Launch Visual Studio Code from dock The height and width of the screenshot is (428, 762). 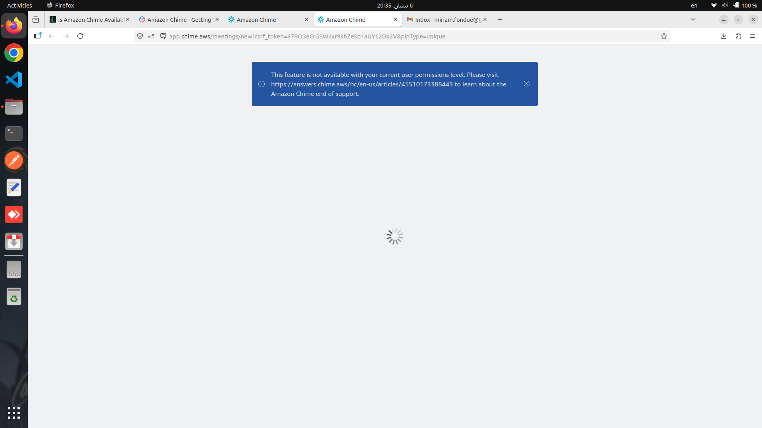tap(14, 80)
